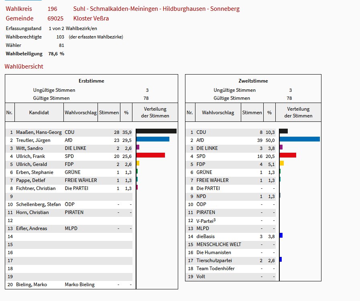
Task: Click the 'Erststimme' table header
Action: 92,81
